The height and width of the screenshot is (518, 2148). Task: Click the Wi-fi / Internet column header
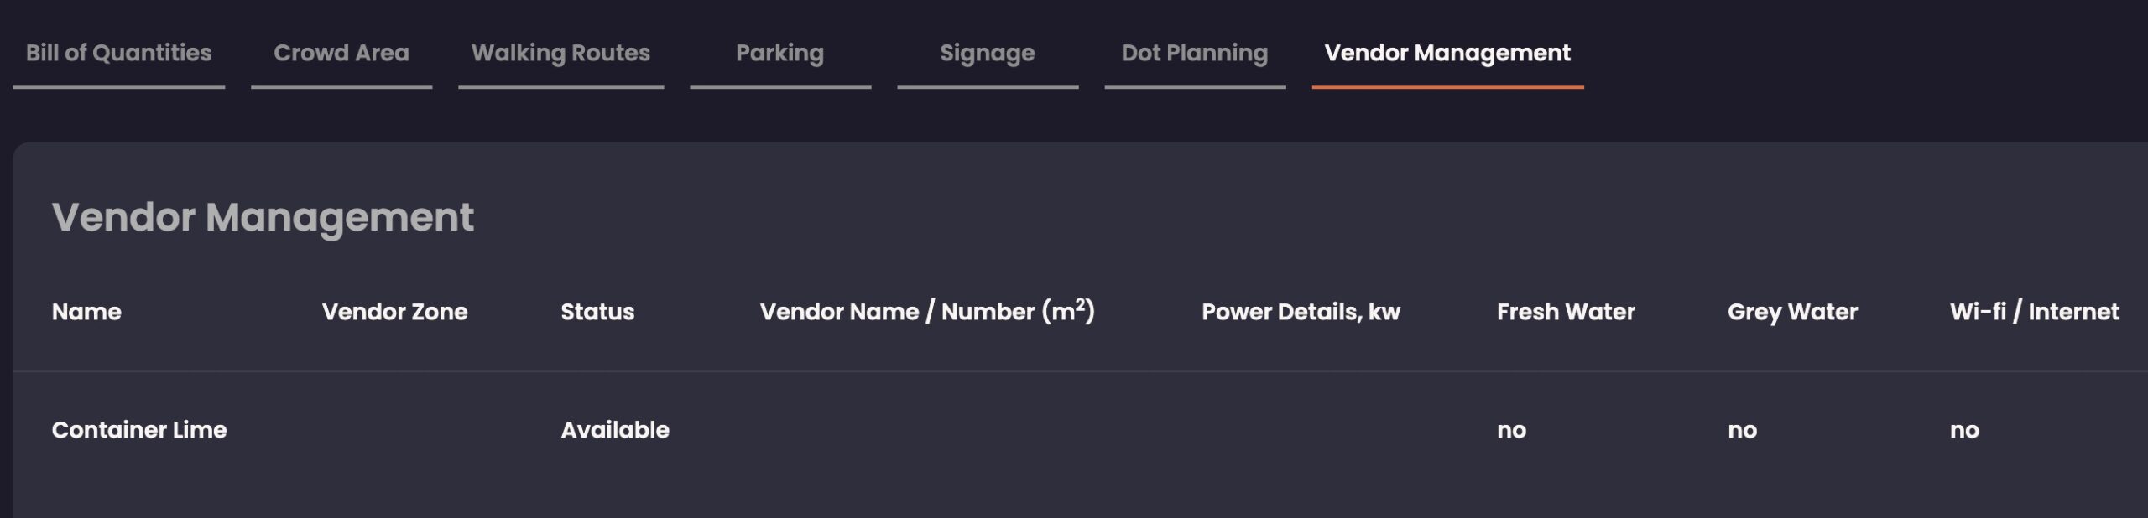point(2034,312)
